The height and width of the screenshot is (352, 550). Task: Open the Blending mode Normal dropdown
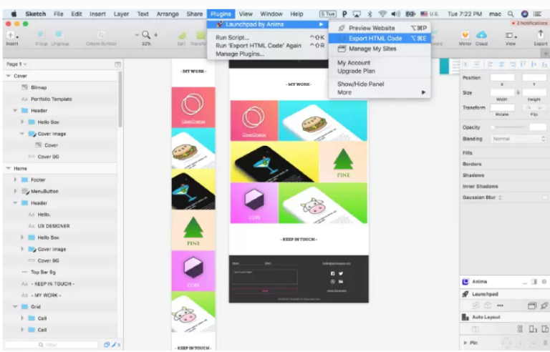[518, 139]
